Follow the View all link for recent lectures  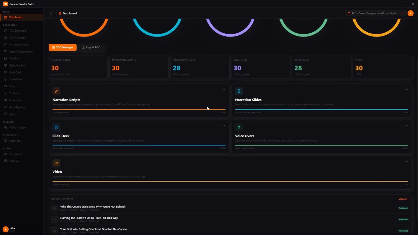[404, 199]
